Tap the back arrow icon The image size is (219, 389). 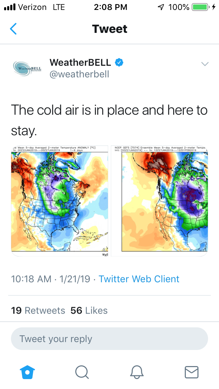tap(13, 29)
